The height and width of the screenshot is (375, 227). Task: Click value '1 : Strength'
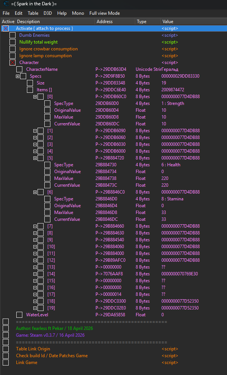tap(173, 103)
